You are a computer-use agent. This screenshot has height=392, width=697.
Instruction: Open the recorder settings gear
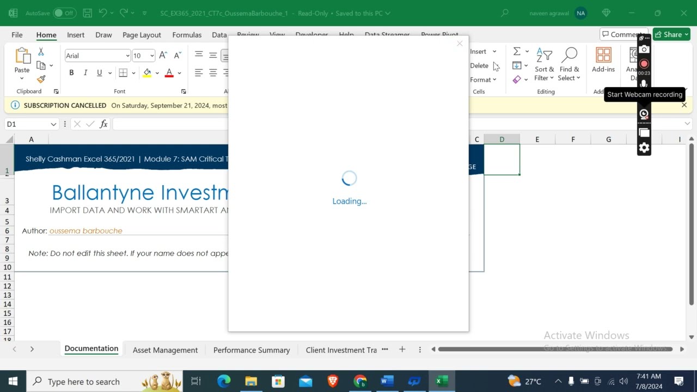pyautogui.click(x=644, y=148)
